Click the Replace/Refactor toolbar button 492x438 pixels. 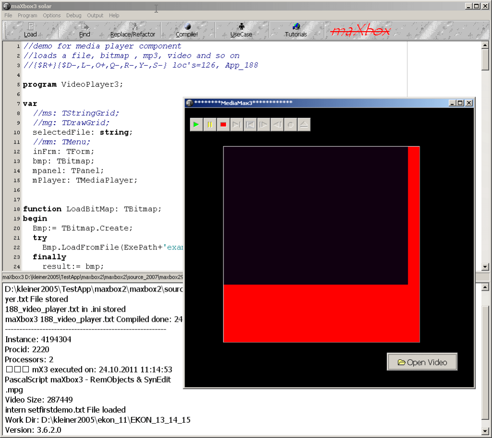[x=133, y=30]
